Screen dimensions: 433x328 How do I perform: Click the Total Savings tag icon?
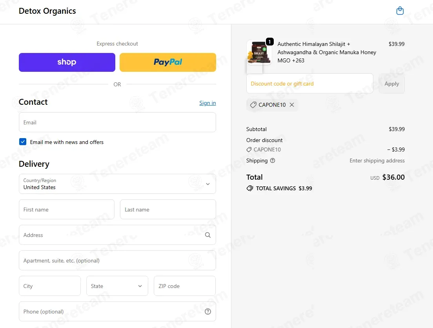249,188
